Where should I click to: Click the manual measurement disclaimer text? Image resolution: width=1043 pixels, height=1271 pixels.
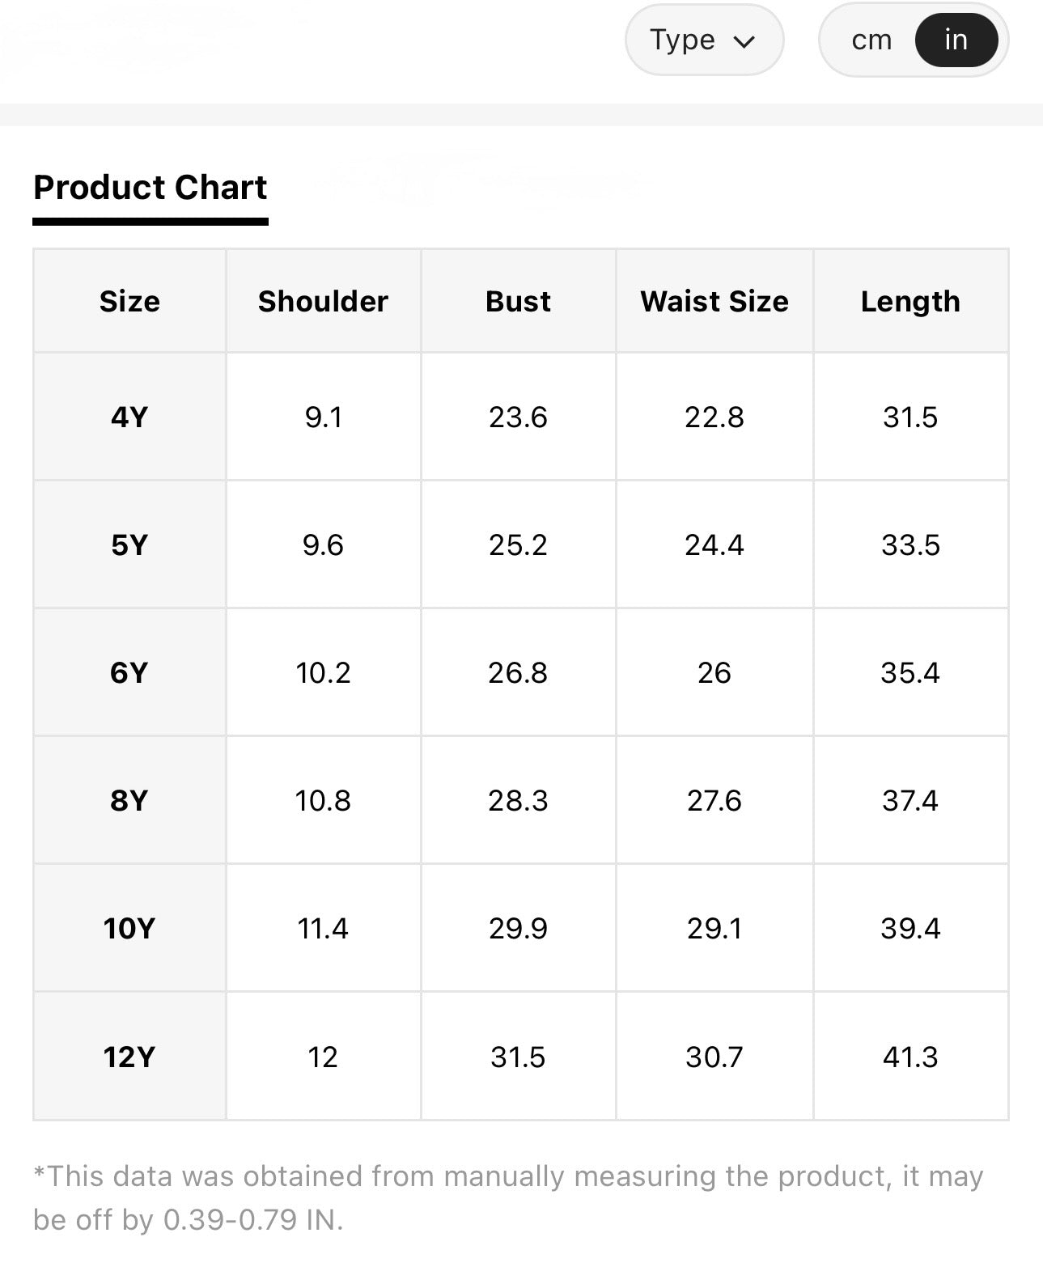click(508, 1197)
